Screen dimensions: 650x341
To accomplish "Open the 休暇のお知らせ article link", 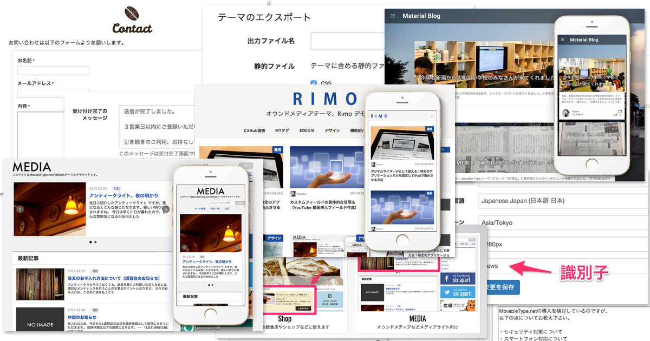I will tap(82, 317).
